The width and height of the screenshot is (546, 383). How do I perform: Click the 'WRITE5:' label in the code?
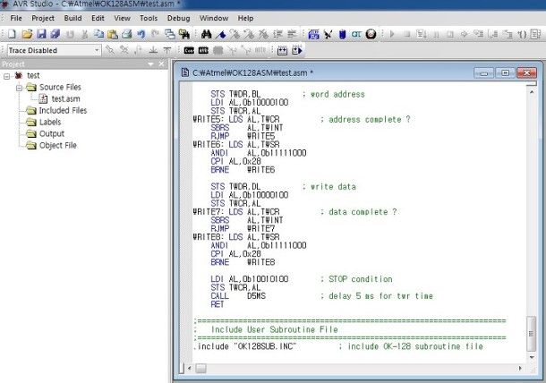click(209, 119)
